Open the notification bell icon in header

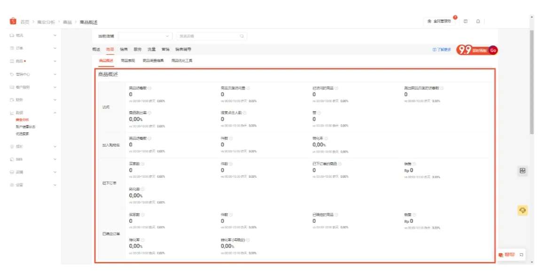[x=478, y=21]
